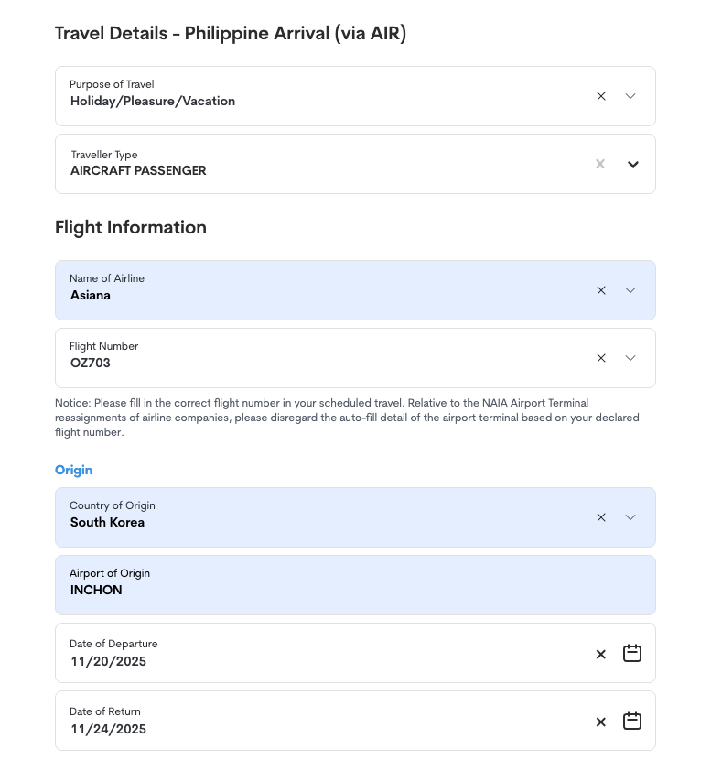Image resolution: width=711 pixels, height=760 pixels.
Task: Click the OZ703 flight number text
Action: 91,364
